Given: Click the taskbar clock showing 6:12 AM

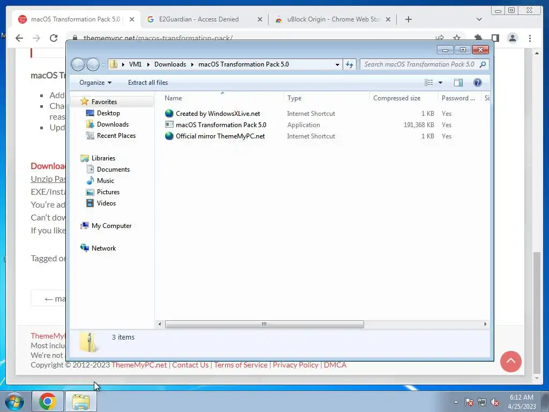Looking at the screenshot, I should click(x=522, y=402).
